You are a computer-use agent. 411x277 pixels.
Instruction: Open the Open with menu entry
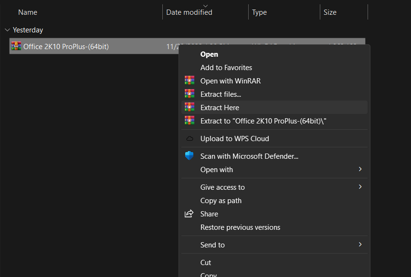coord(274,169)
